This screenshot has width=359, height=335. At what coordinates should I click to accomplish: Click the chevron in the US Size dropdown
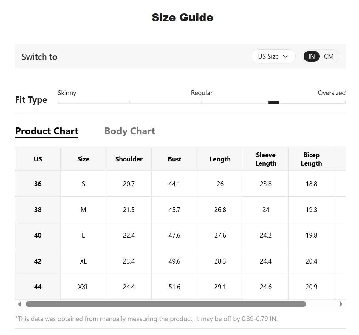click(285, 57)
